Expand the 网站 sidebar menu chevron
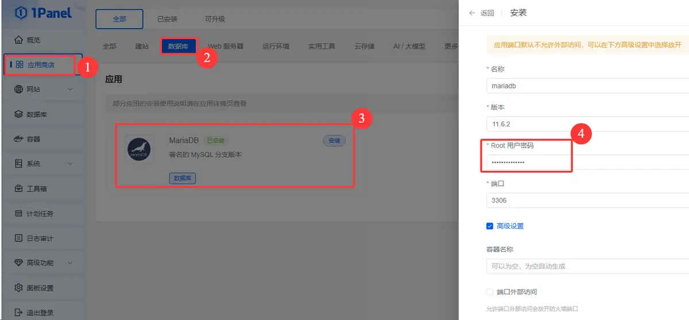Screen dimensions: 689x320 (70, 89)
